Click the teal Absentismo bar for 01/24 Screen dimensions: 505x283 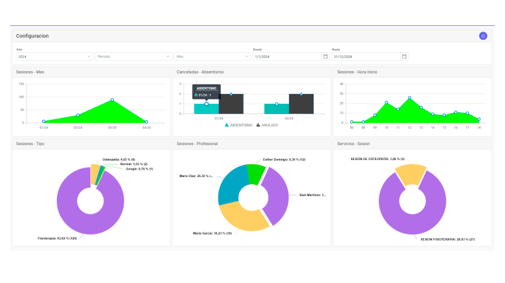(x=206, y=109)
